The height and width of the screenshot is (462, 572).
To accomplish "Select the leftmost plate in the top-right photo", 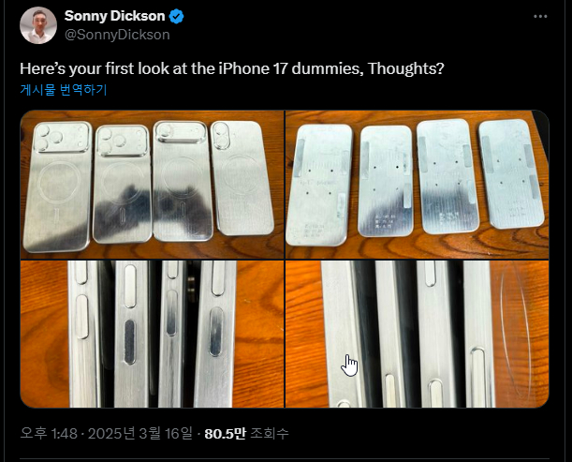I will click(319, 186).
